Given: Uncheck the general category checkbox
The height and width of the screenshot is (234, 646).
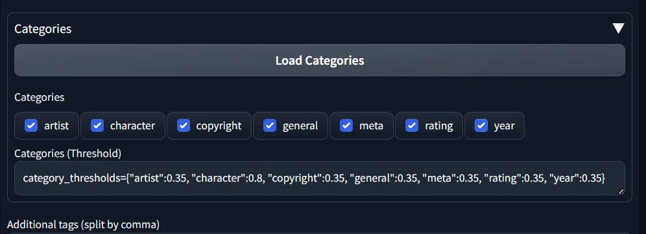Looking at the screenshot, I should click(x=270, y=125).
